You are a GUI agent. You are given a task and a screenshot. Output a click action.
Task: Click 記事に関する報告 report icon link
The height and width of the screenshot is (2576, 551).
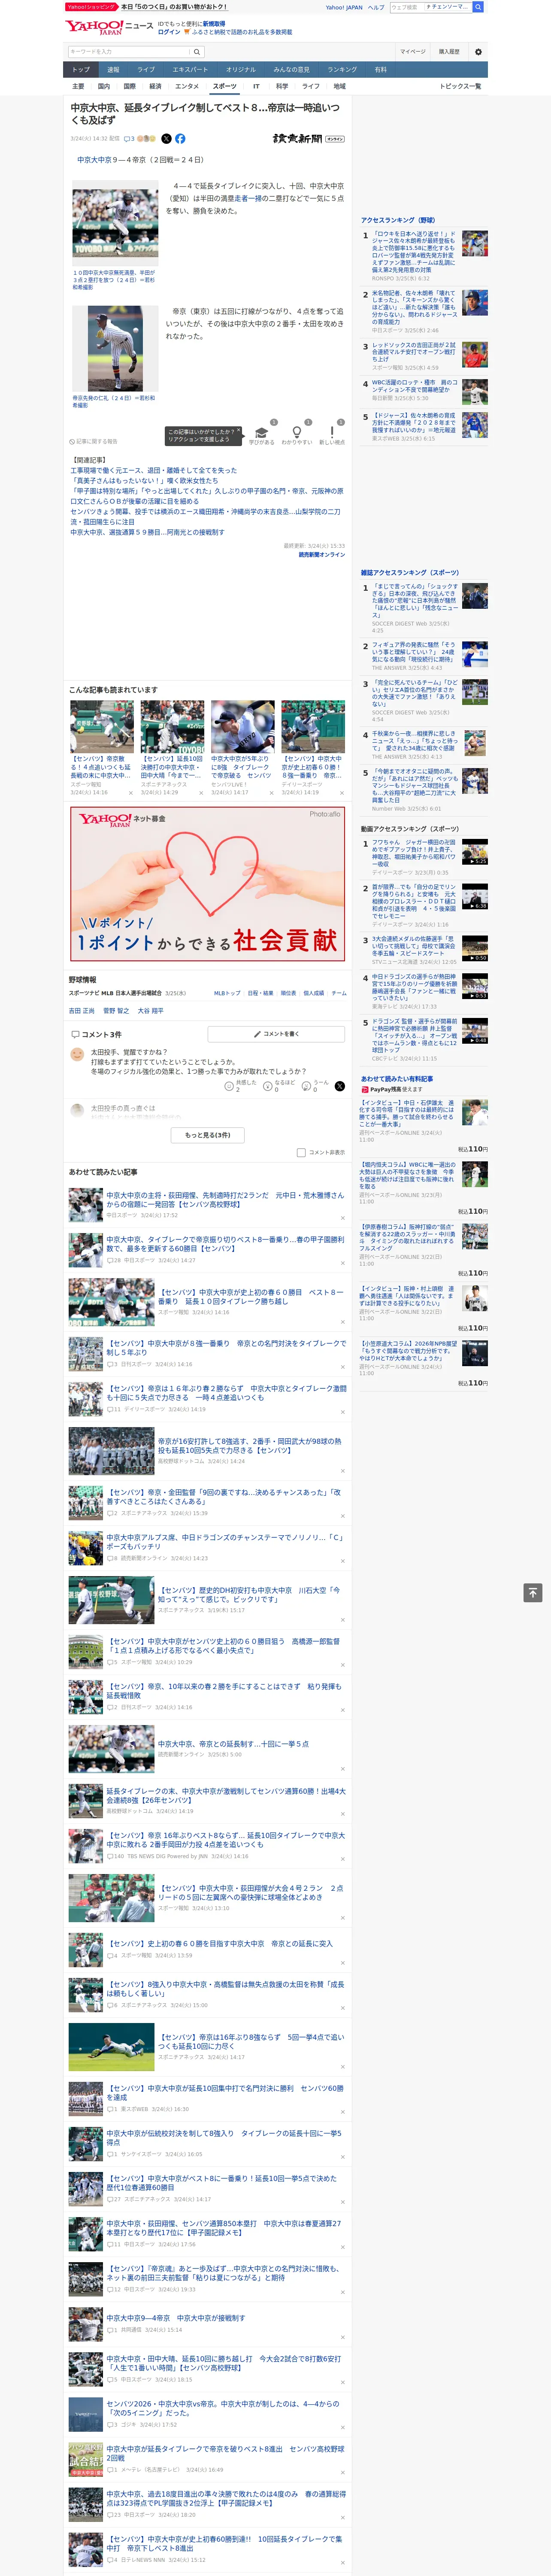click(x=93, y=441)
